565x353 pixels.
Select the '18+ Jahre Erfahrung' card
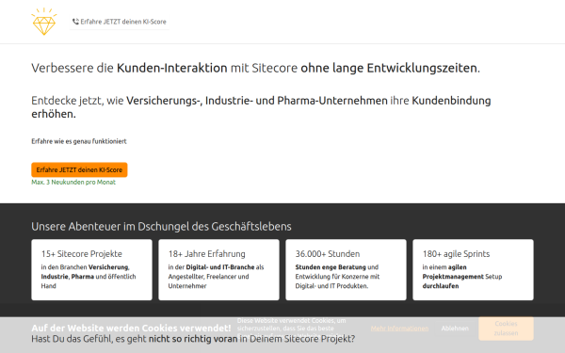218,270
